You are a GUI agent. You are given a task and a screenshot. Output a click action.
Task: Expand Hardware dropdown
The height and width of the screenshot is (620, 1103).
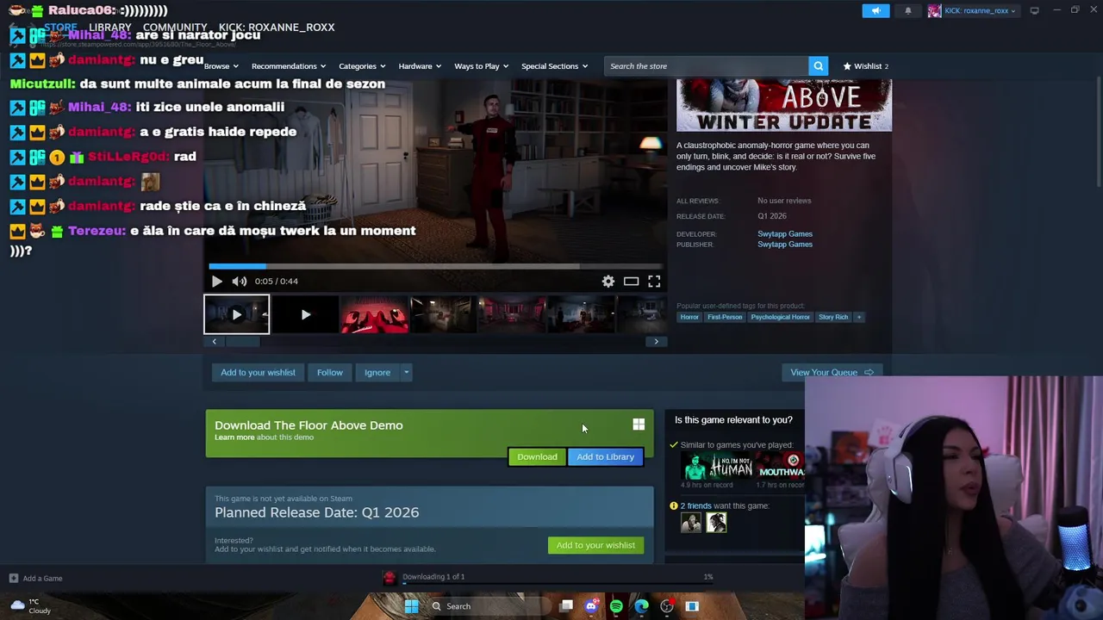point(420,65)
